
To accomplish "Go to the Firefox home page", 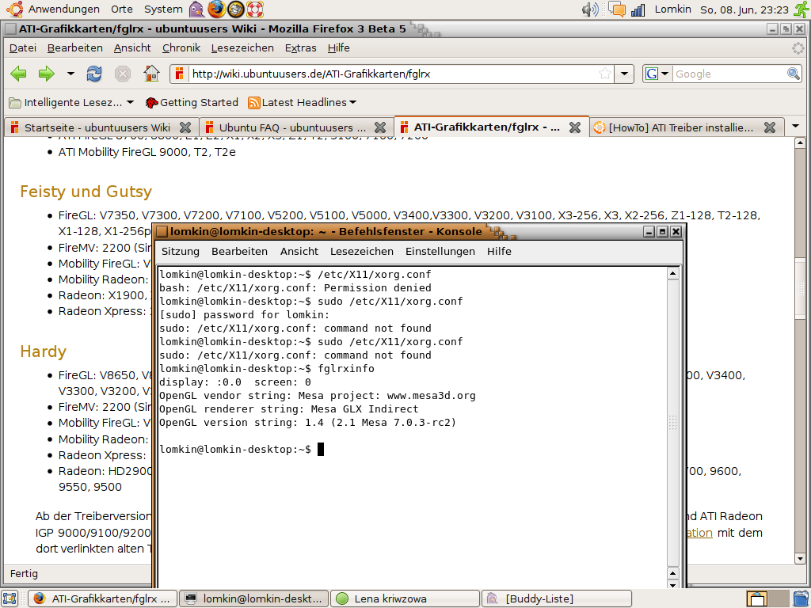I will click(x=151, y=74).
